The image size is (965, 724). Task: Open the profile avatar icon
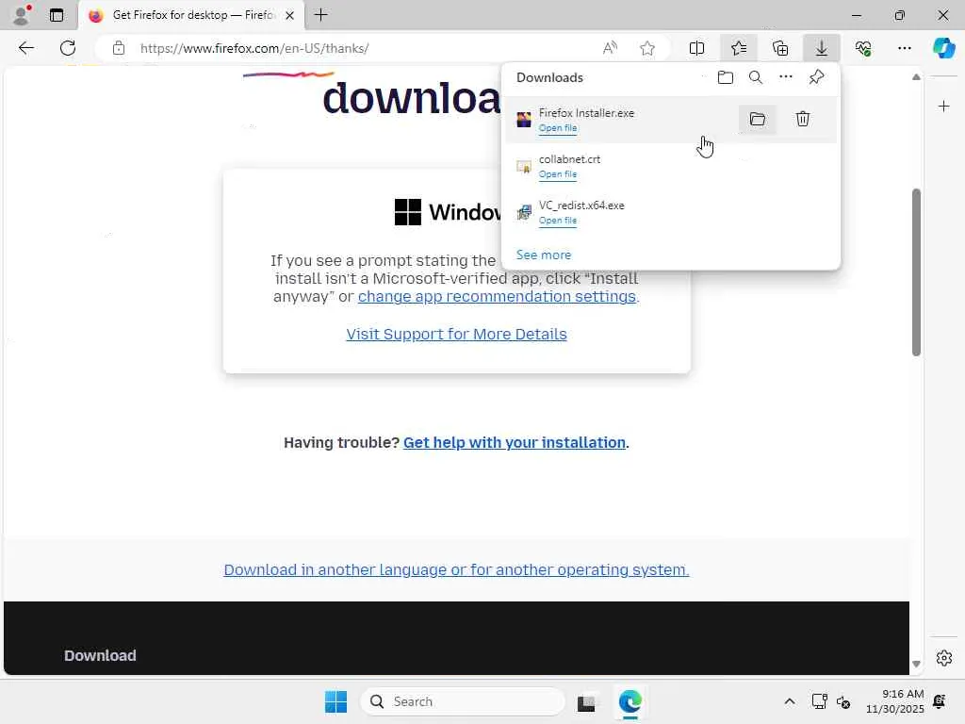(22, 15)
